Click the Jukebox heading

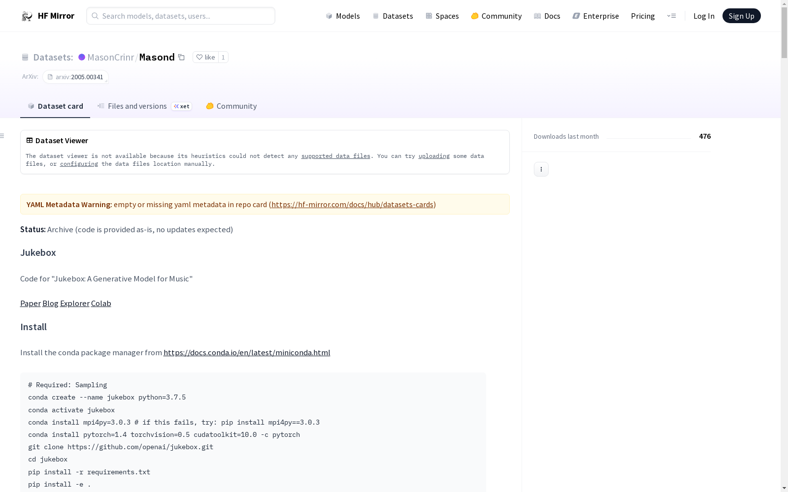pyautogui.click(x=38, y=252)
